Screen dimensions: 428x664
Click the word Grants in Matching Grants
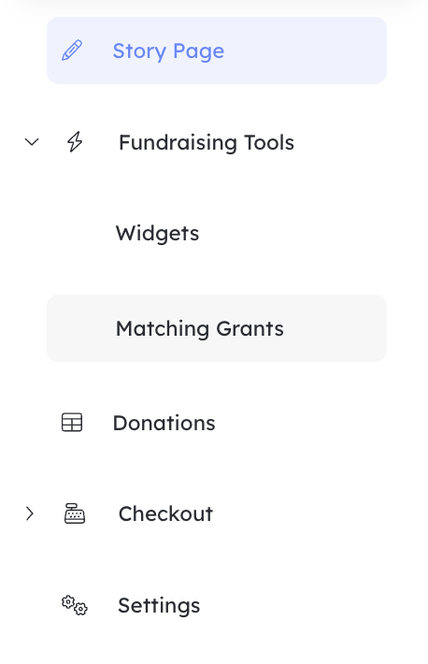point(250,328)
